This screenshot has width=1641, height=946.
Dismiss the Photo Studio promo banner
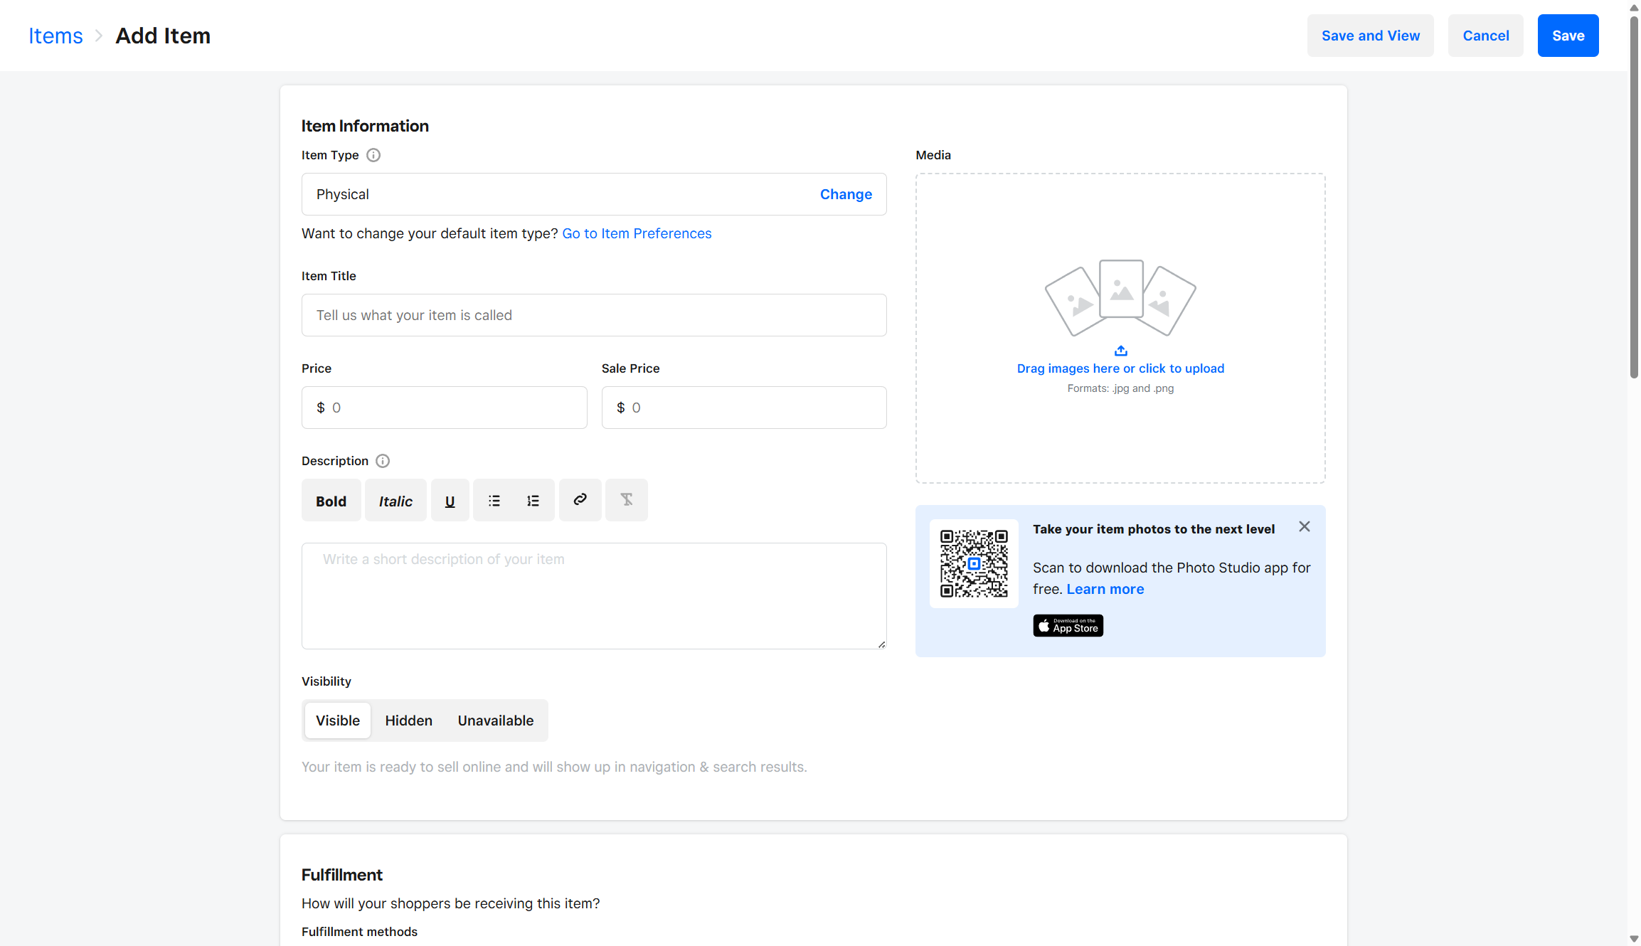[1304, 526]
